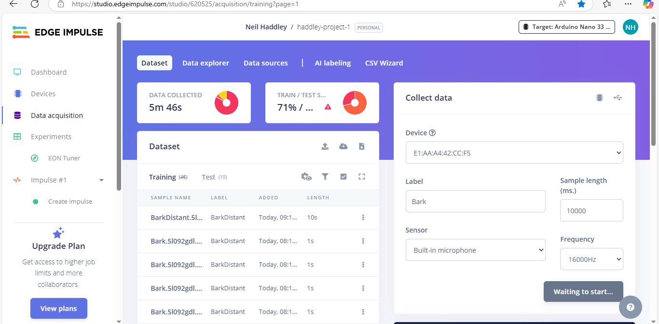Click the train/test split warning icon
The height and width of the screenshot is (324, 659).
click(328, 107)
